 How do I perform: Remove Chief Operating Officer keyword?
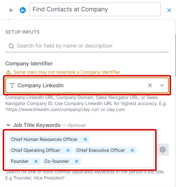click(x=68, y=150)
